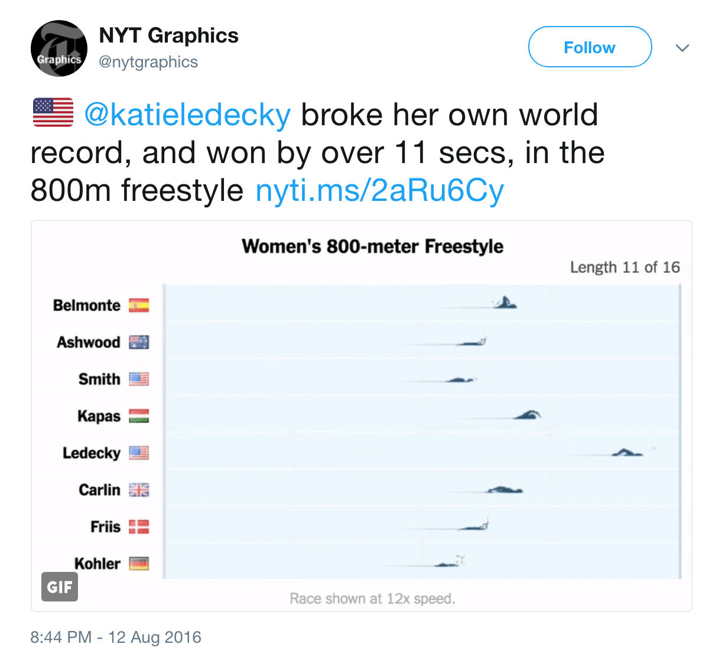Click Ashwood's Australia flag icon
This screenshot has height=657, width=722.
pyautogui.click(x=139, y=342)
